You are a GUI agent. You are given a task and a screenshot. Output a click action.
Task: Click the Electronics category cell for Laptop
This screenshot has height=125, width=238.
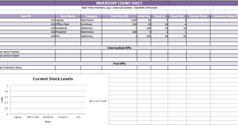(x=91, y=20)
